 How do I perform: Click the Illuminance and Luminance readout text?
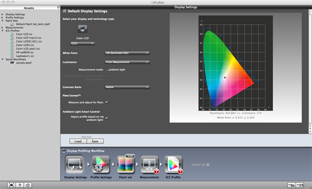[x=235, y=113]
